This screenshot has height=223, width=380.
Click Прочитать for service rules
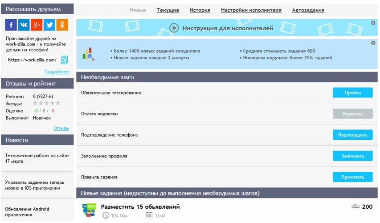pos(353,177)
